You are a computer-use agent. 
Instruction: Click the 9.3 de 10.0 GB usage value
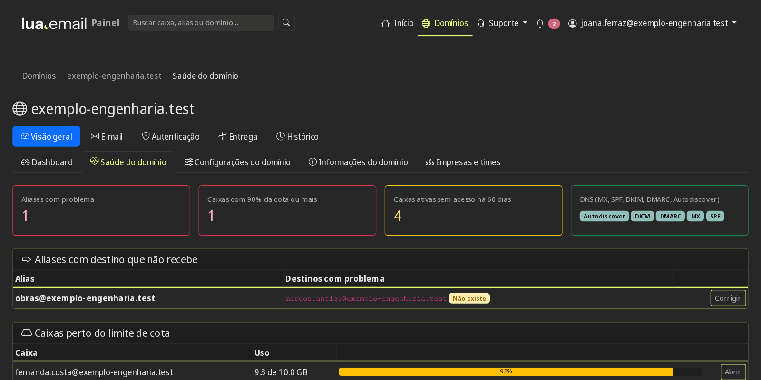[281, 372]
